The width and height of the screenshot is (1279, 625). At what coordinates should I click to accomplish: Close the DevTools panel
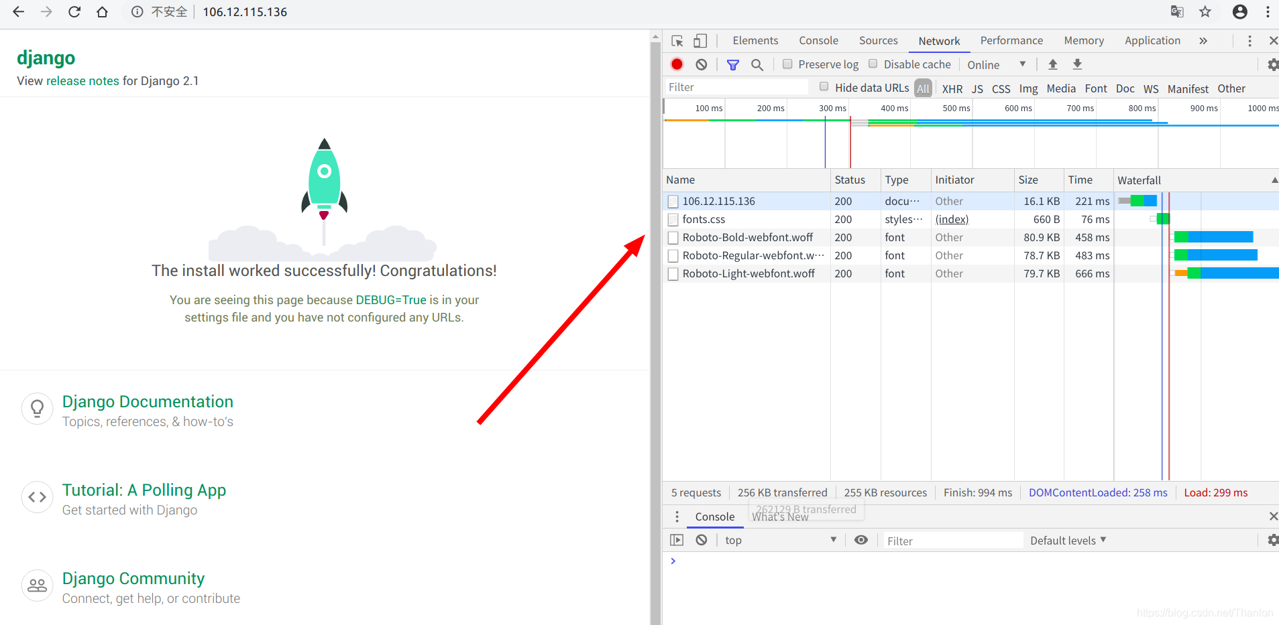click(x=1273, y=41)
